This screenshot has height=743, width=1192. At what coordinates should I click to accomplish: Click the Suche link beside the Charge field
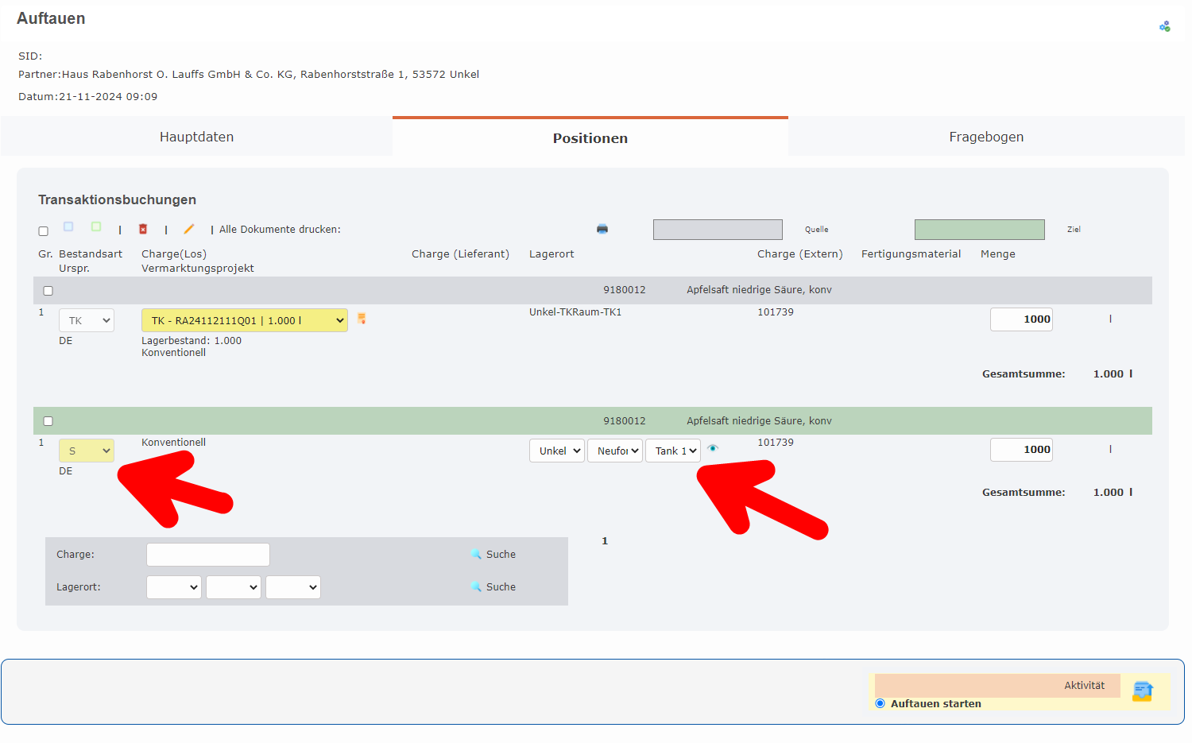coord(500,554)
